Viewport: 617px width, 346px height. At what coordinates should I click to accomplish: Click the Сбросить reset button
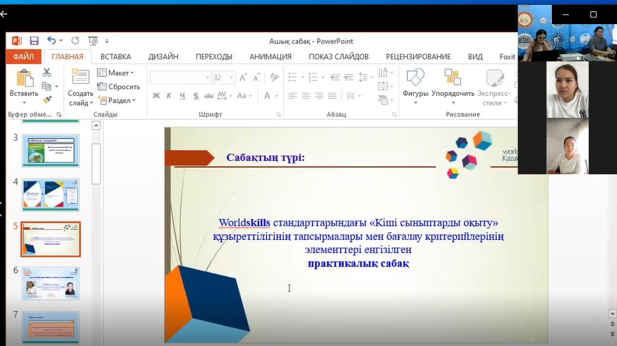click(118, 87)
